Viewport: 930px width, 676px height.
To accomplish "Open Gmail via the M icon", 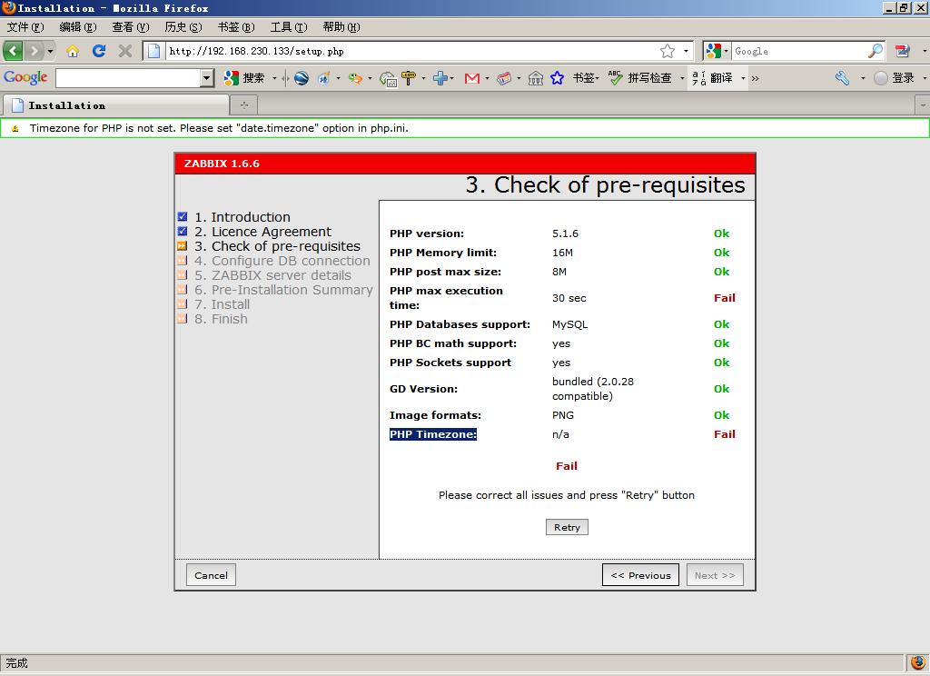I will coord(472,78).
